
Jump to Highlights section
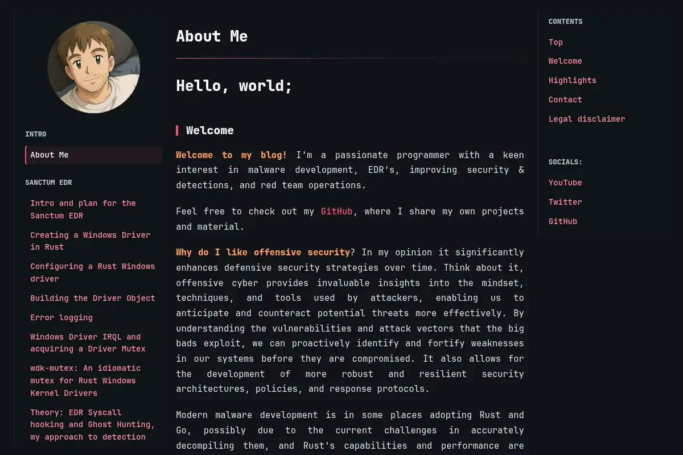(x=573, y=80)
